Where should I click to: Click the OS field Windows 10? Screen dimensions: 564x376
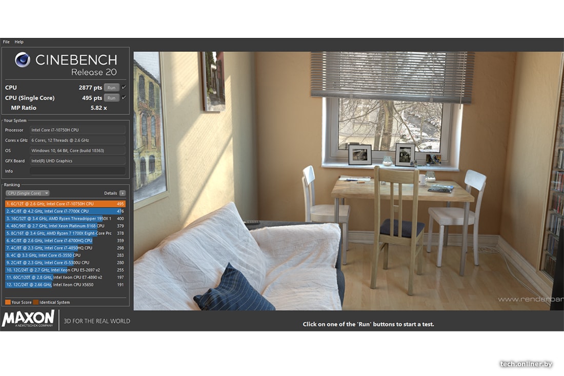(78, 150)
